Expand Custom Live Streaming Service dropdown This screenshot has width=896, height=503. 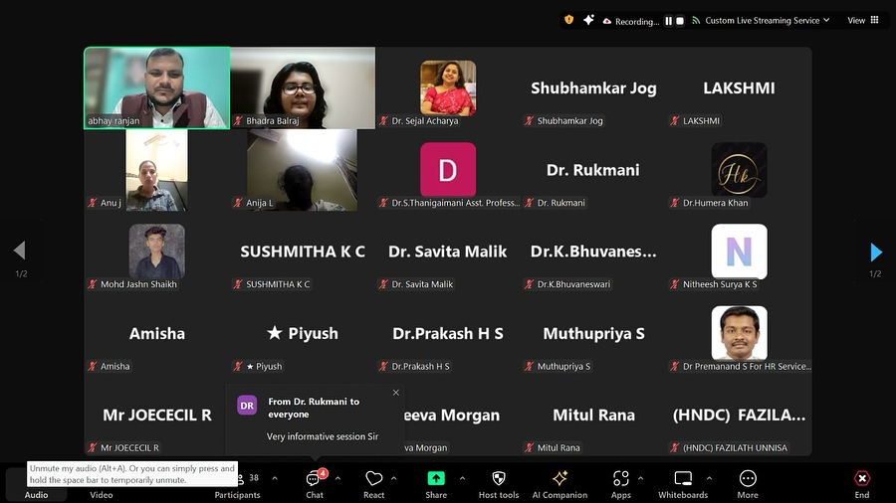pyautogui.click(x=826, y=20)
